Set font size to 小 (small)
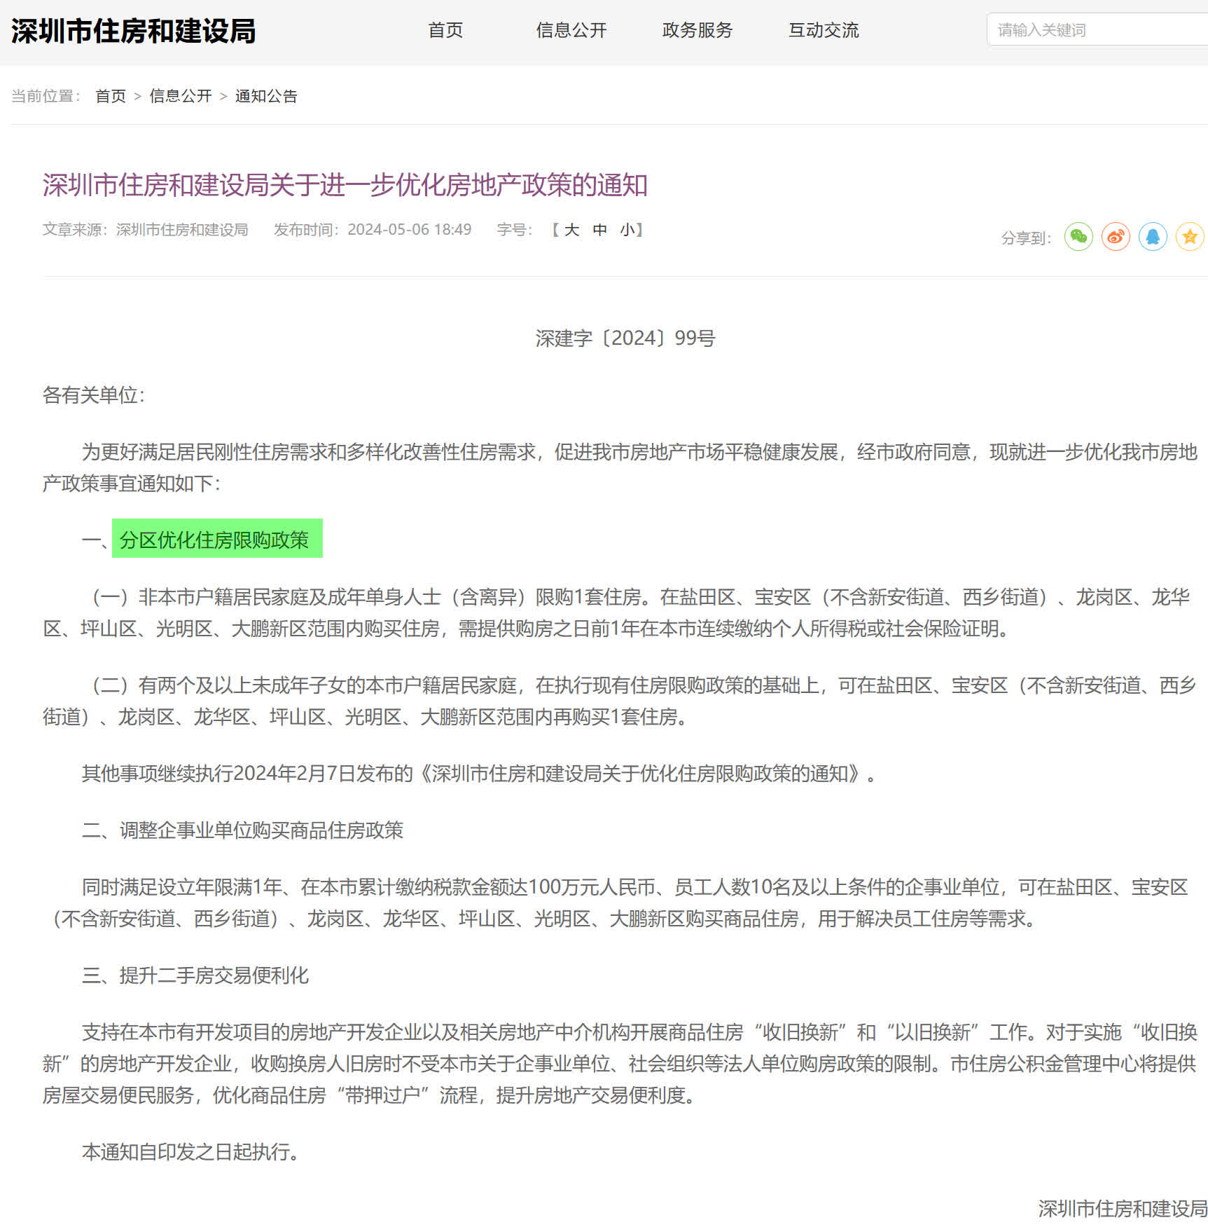Image resolution: width=1208 pixels, height=1227 pixels. click(627, 230)
